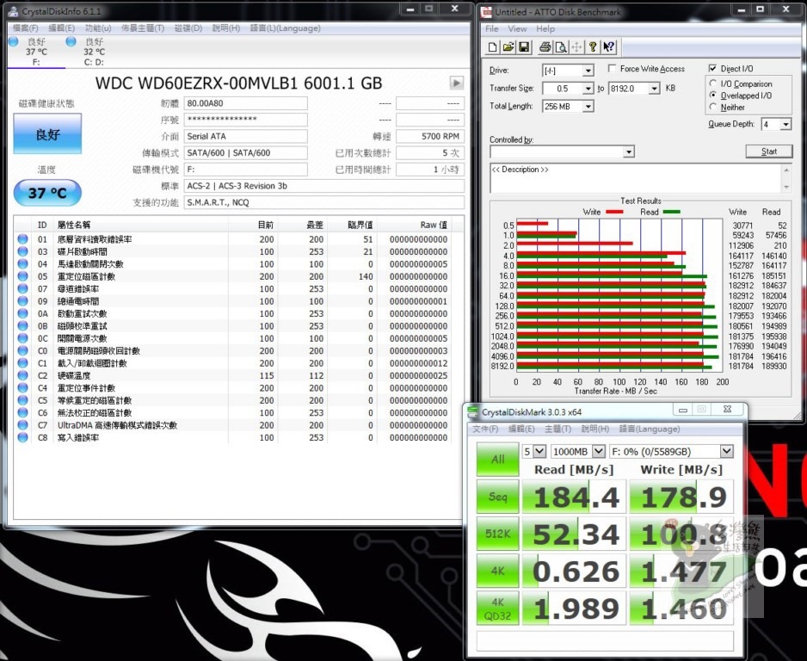
Task: Click status orb of attribute C7 row
Action: (x=22, y=425)
